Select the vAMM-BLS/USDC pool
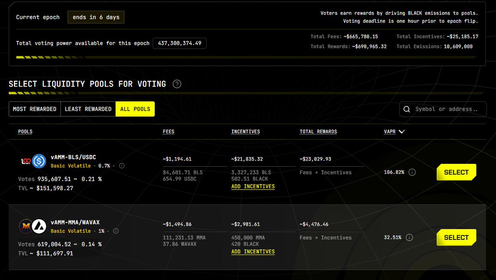 pyautogui.click(x=456, y=172)
